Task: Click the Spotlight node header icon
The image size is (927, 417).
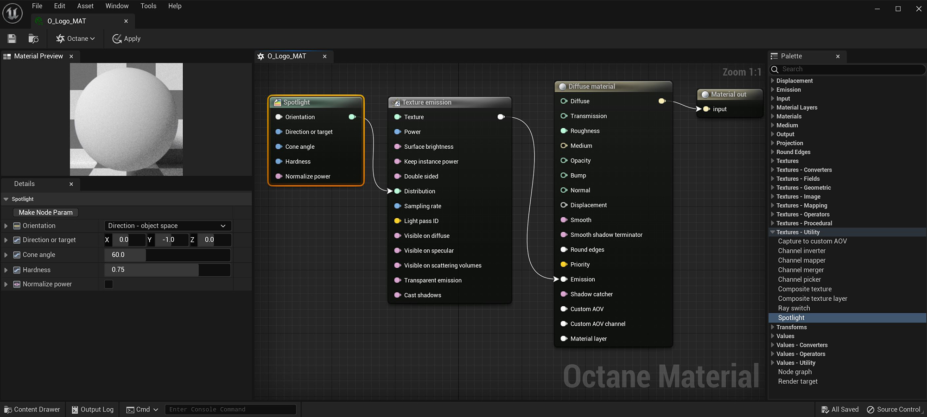Action: tap(278, 102)
